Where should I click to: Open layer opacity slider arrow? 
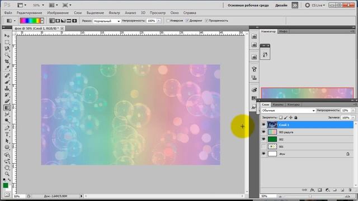(x=353, y=111)
